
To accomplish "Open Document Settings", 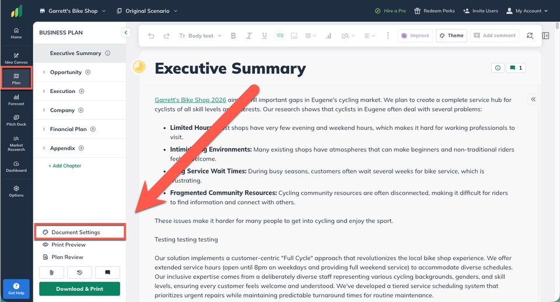I will [x=80, y=232].
